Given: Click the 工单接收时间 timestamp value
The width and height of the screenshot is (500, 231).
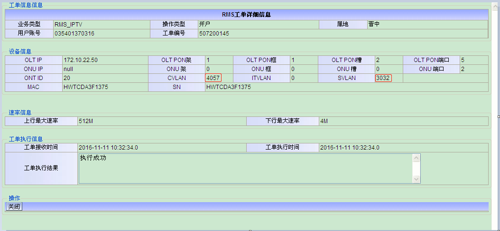Looking at the screenshot, I should point(108,148).
